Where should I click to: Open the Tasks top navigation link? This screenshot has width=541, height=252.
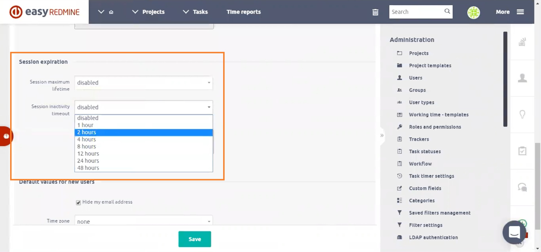(x=200, y=12)
